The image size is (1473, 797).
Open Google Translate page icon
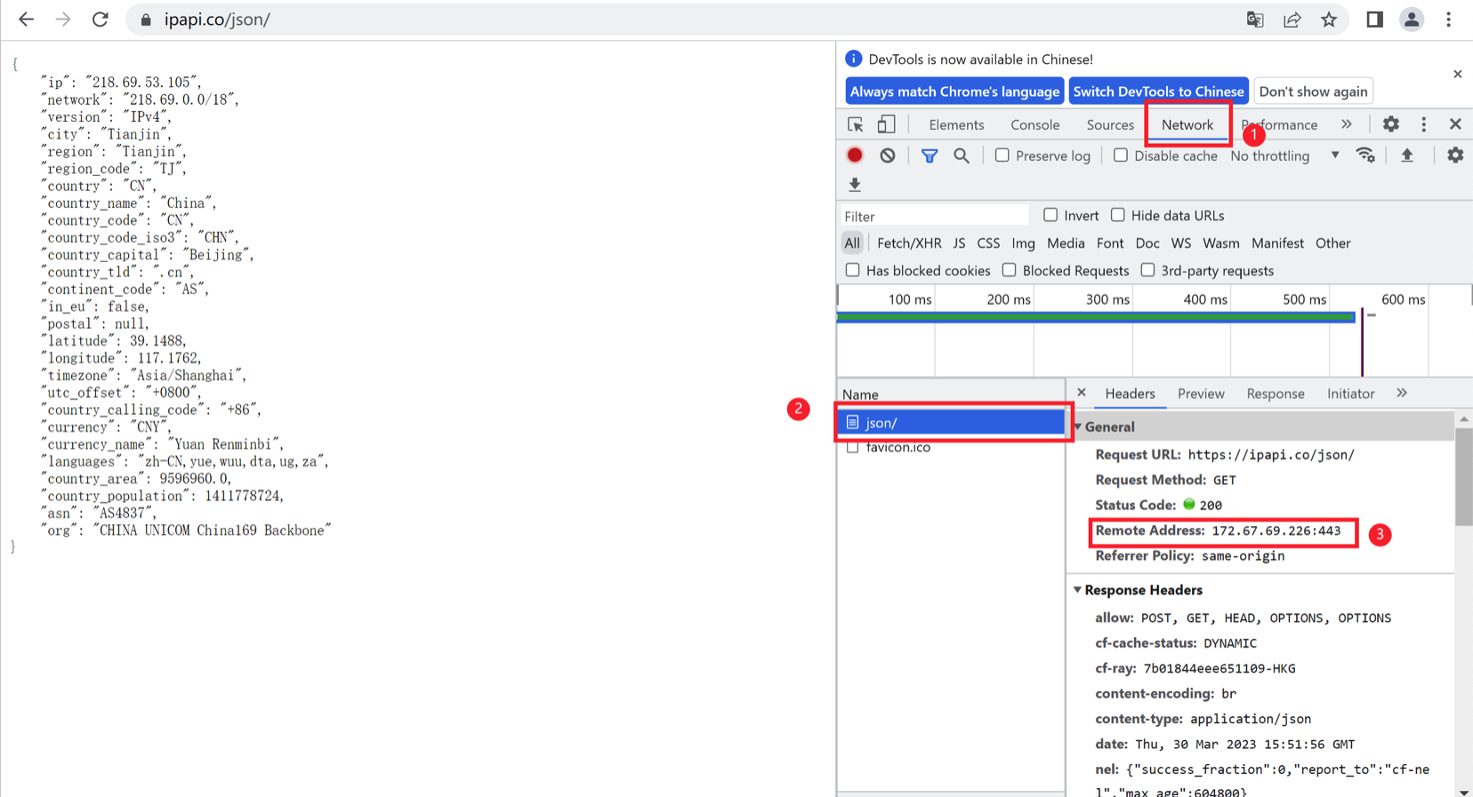pyautogui.click(x=1255, y=20)
